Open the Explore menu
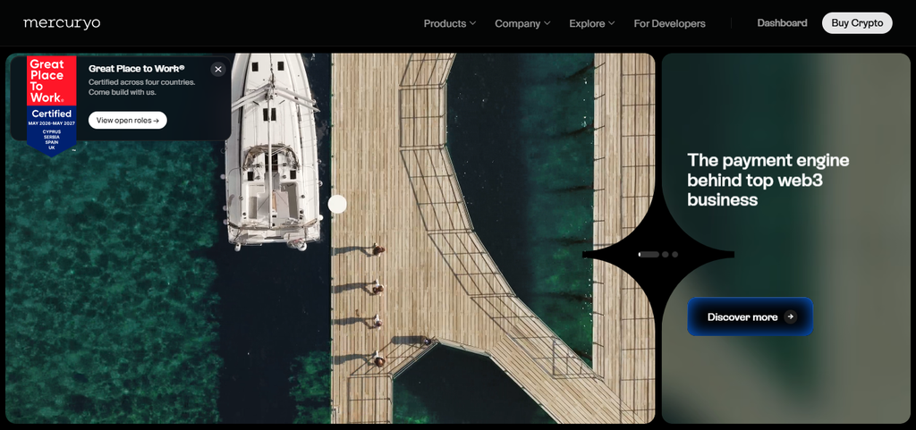Screen dimensions: 916x430 592,23
